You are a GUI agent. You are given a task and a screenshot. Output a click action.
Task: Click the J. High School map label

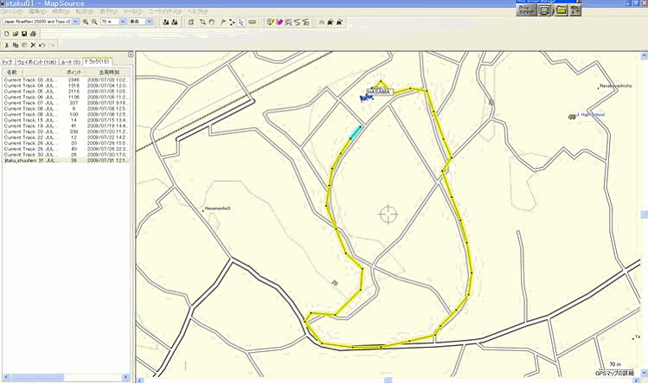point(590,114)
